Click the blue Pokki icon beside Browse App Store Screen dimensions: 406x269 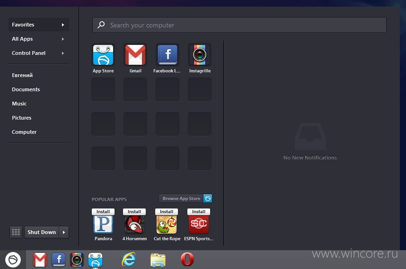(x=208, y=199)
